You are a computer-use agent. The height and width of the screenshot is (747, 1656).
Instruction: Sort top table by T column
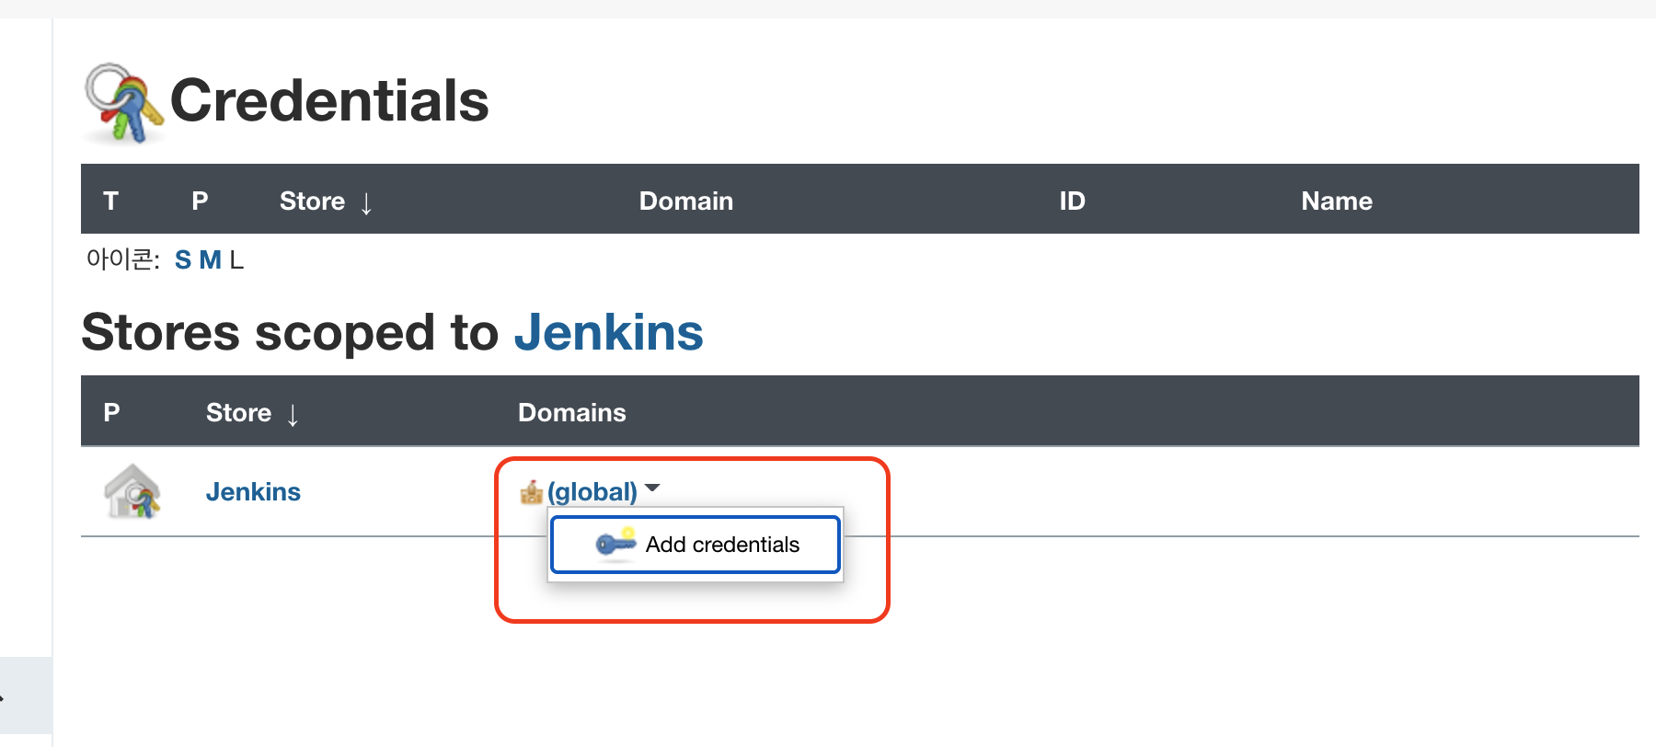(111, 201)
